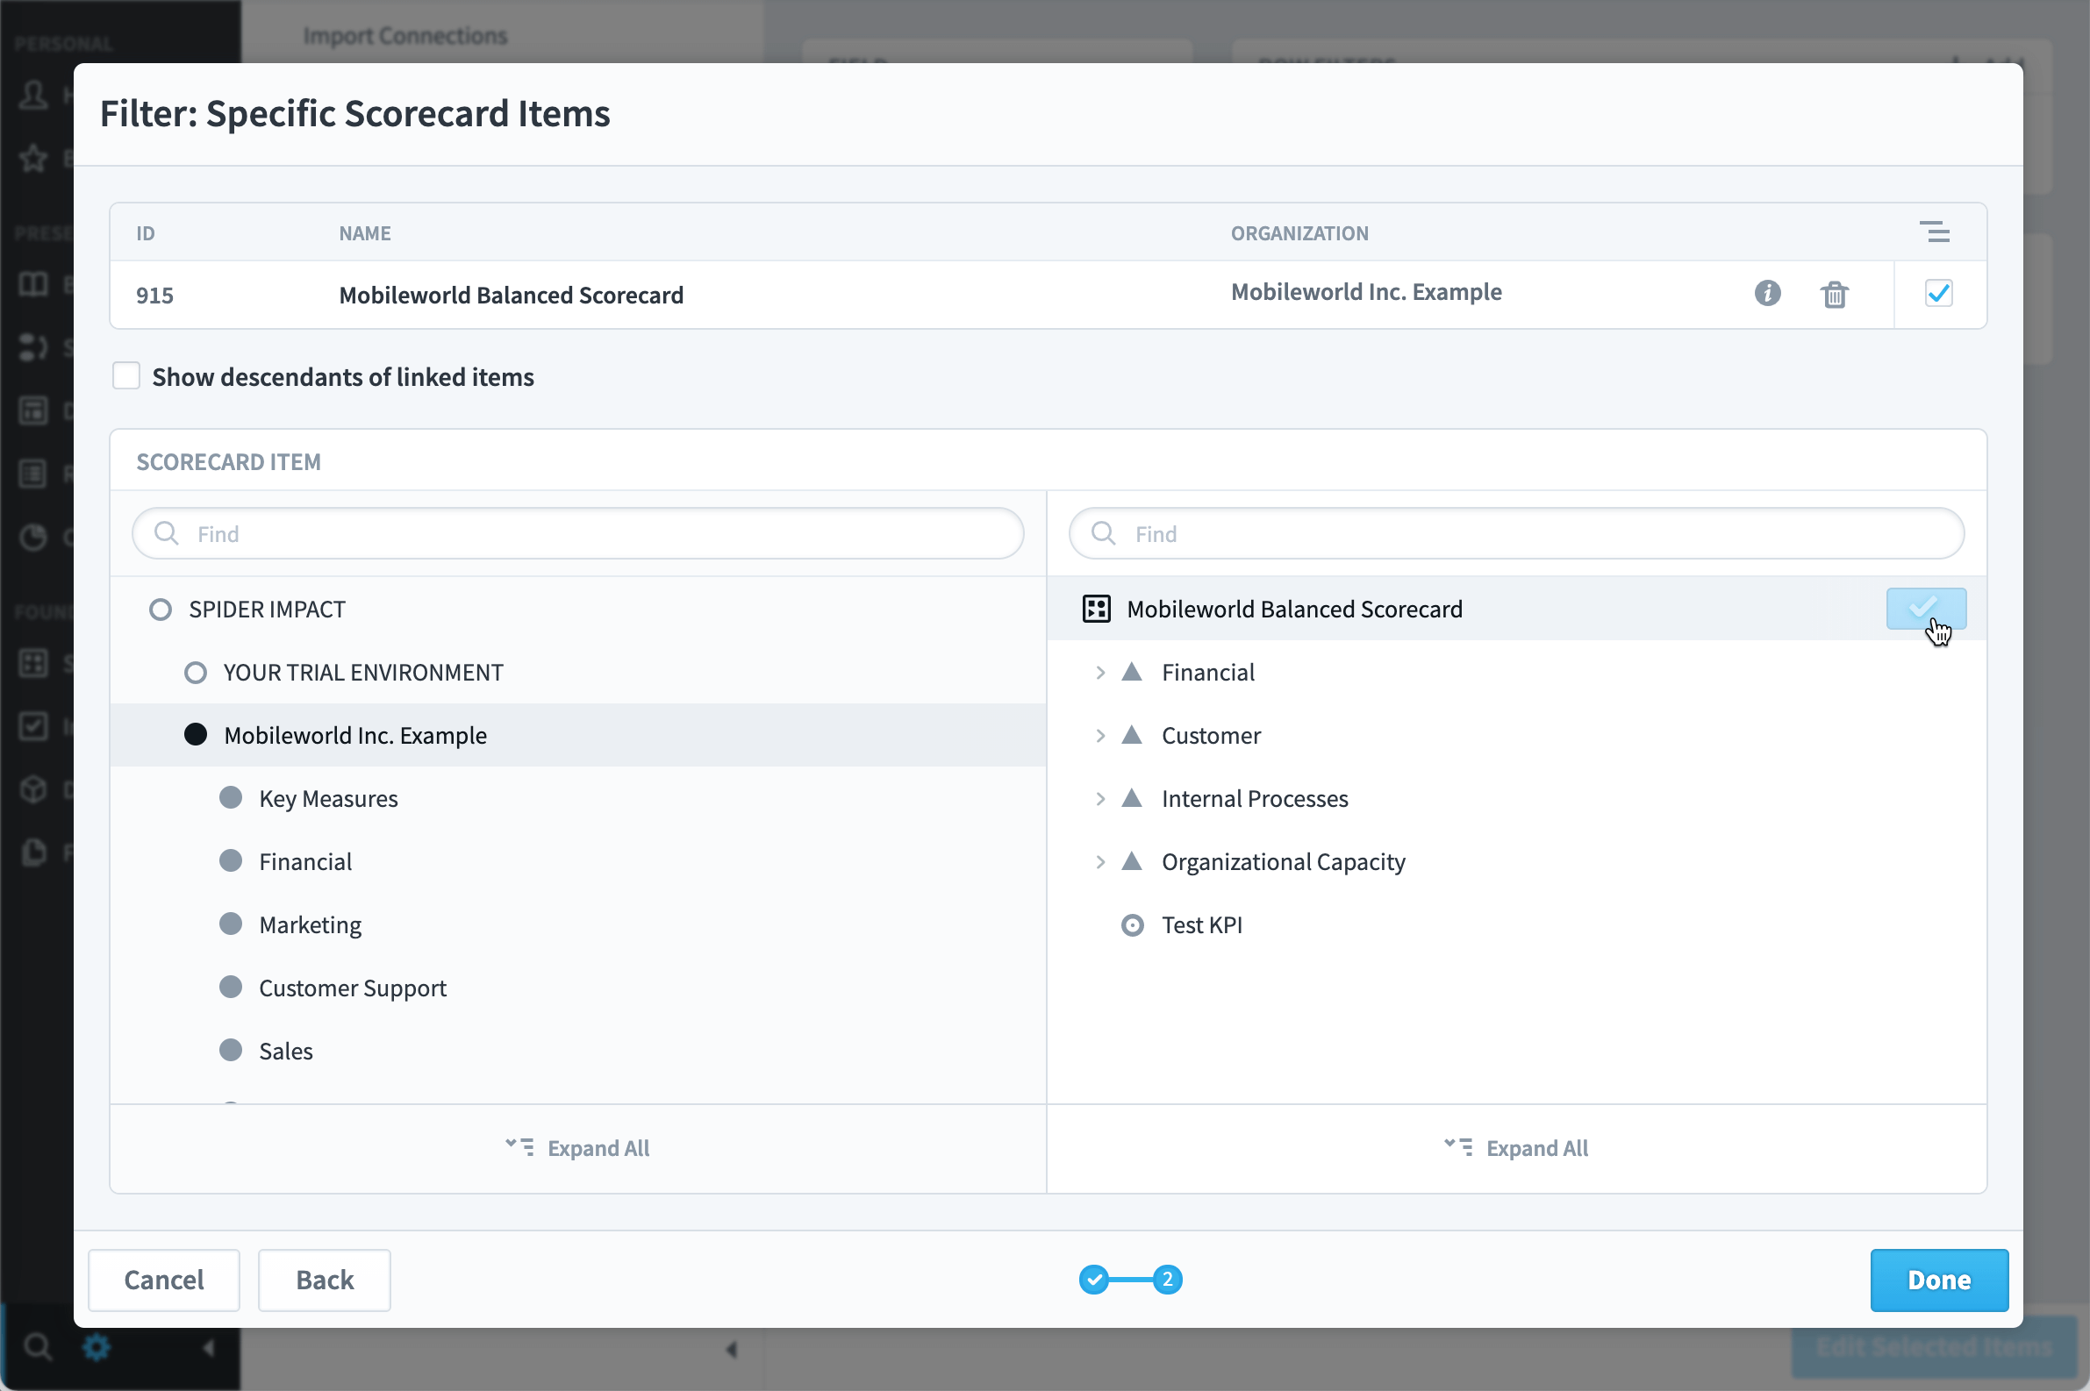Viewport: 2090px width, 1391px height.
Task: Select Internal Processes label in scorecard tree
Action: (x=1255, y=798)
